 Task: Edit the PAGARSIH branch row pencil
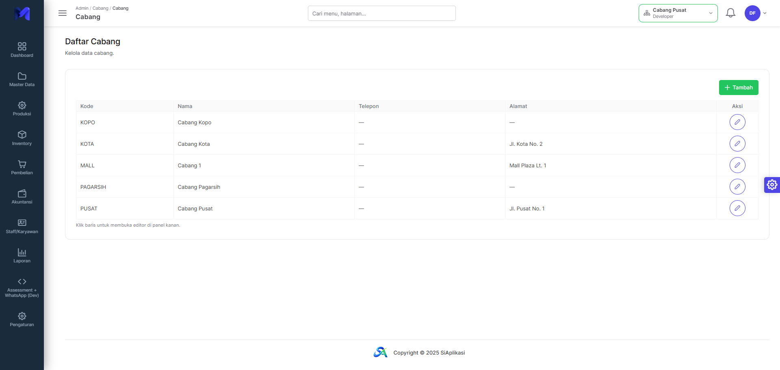tap(737, 187)
